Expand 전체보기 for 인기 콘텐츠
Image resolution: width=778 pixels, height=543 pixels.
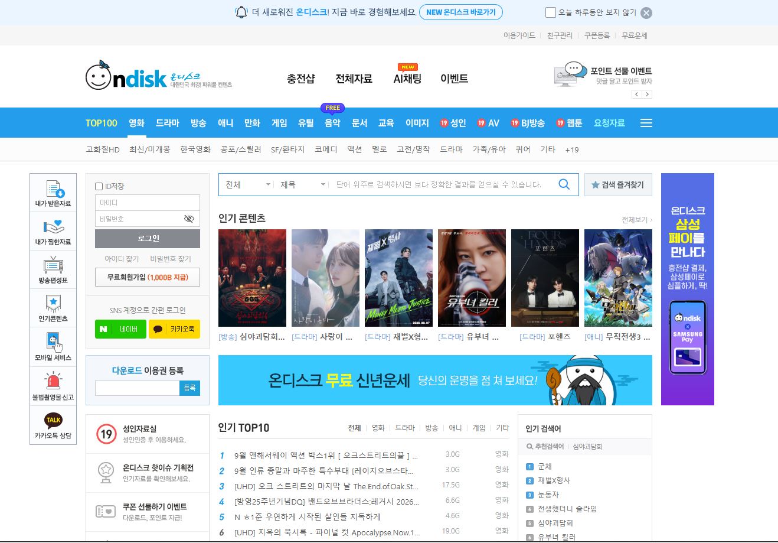pos(637,220)
